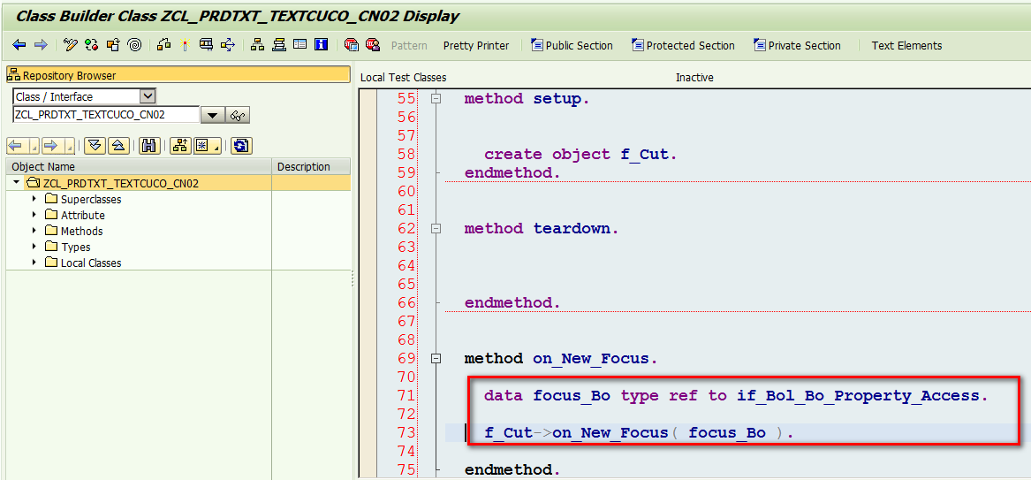
Task: Click the Description column header
Action: click(311, 166)
